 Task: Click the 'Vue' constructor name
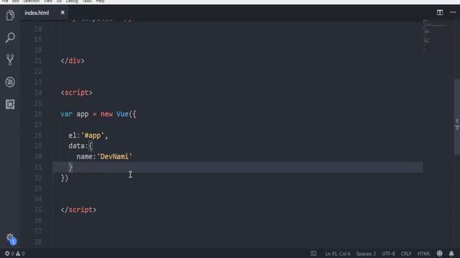coord(122,114)
